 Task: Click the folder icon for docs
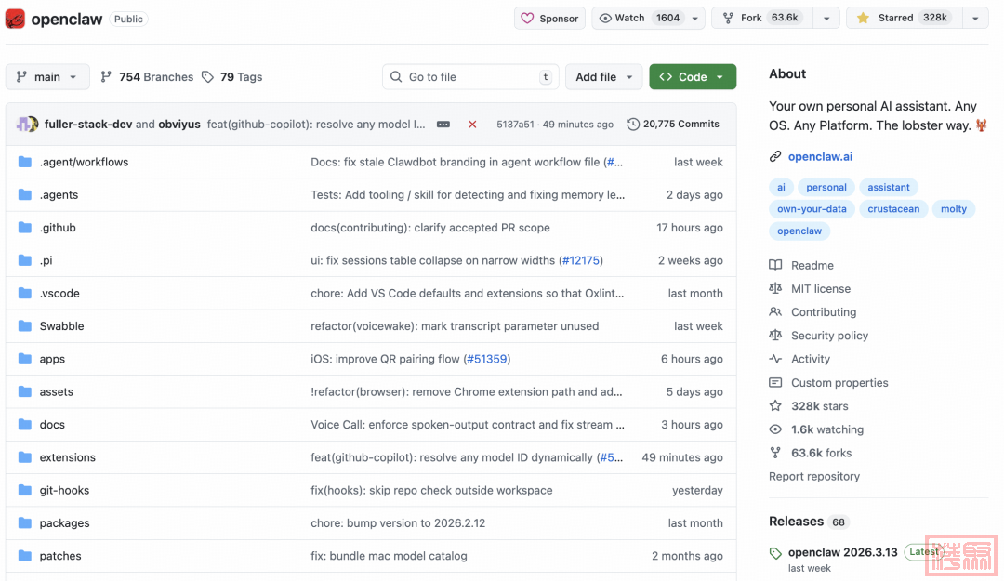click(25, 425)
